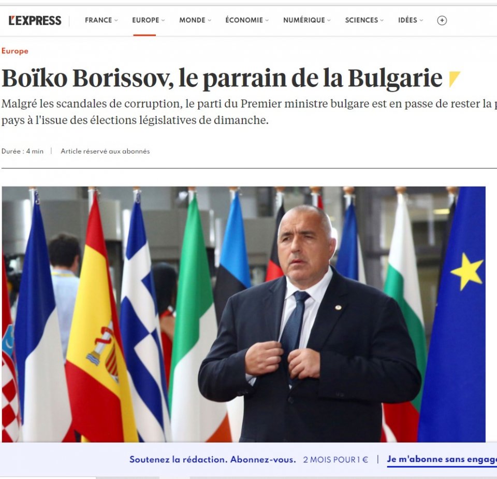
Task: Click the yellow subscriber marker beside headline
Action: [454, 79]
